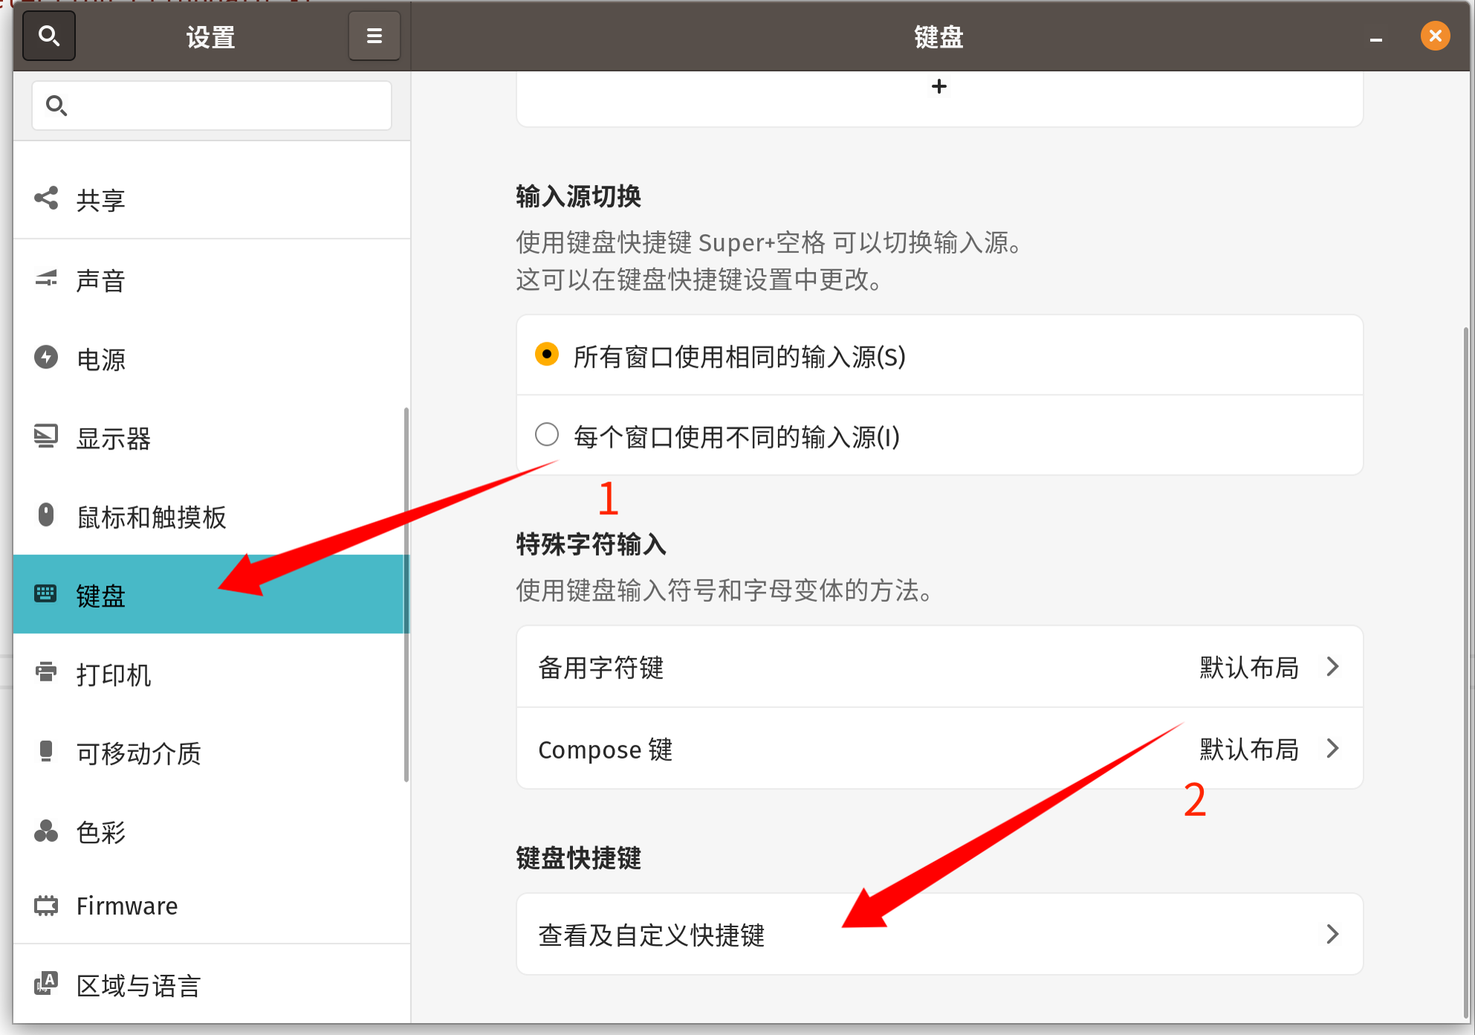Click the magnifier icon in sidebar search field
Image resolution: width=1475 pixels, height=1035 pixels.
(56, 106)
